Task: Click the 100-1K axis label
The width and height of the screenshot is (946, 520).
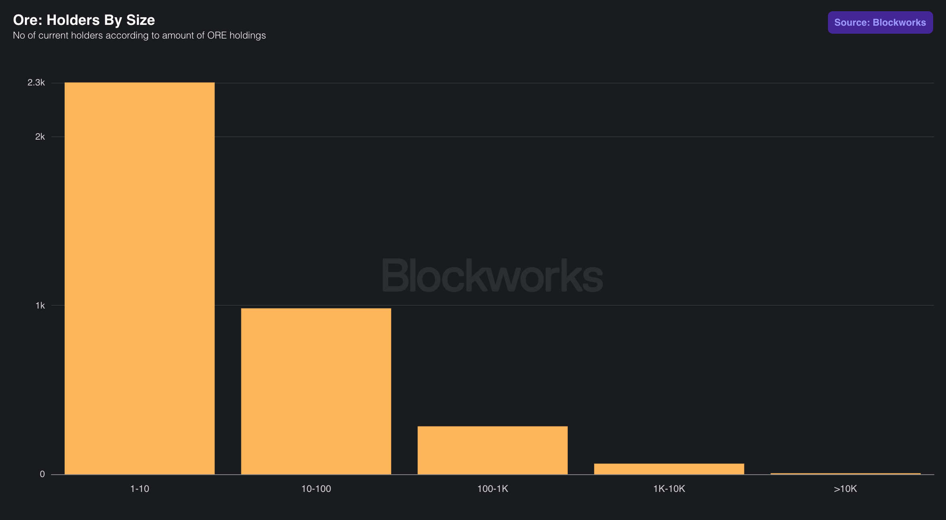Action: (493, 489)
